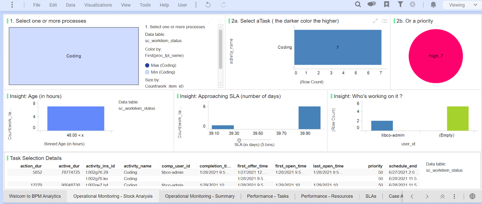The height and width of the screenshot is (204, 482).
Task: Switch to the Performance - Tasks tab
Action: [268, 196]
